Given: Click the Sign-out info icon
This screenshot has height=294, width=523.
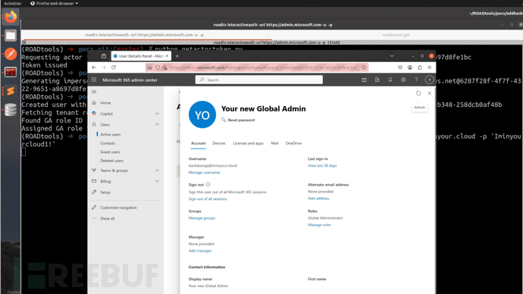Looking at the screenshot, I should pos(208,184).
